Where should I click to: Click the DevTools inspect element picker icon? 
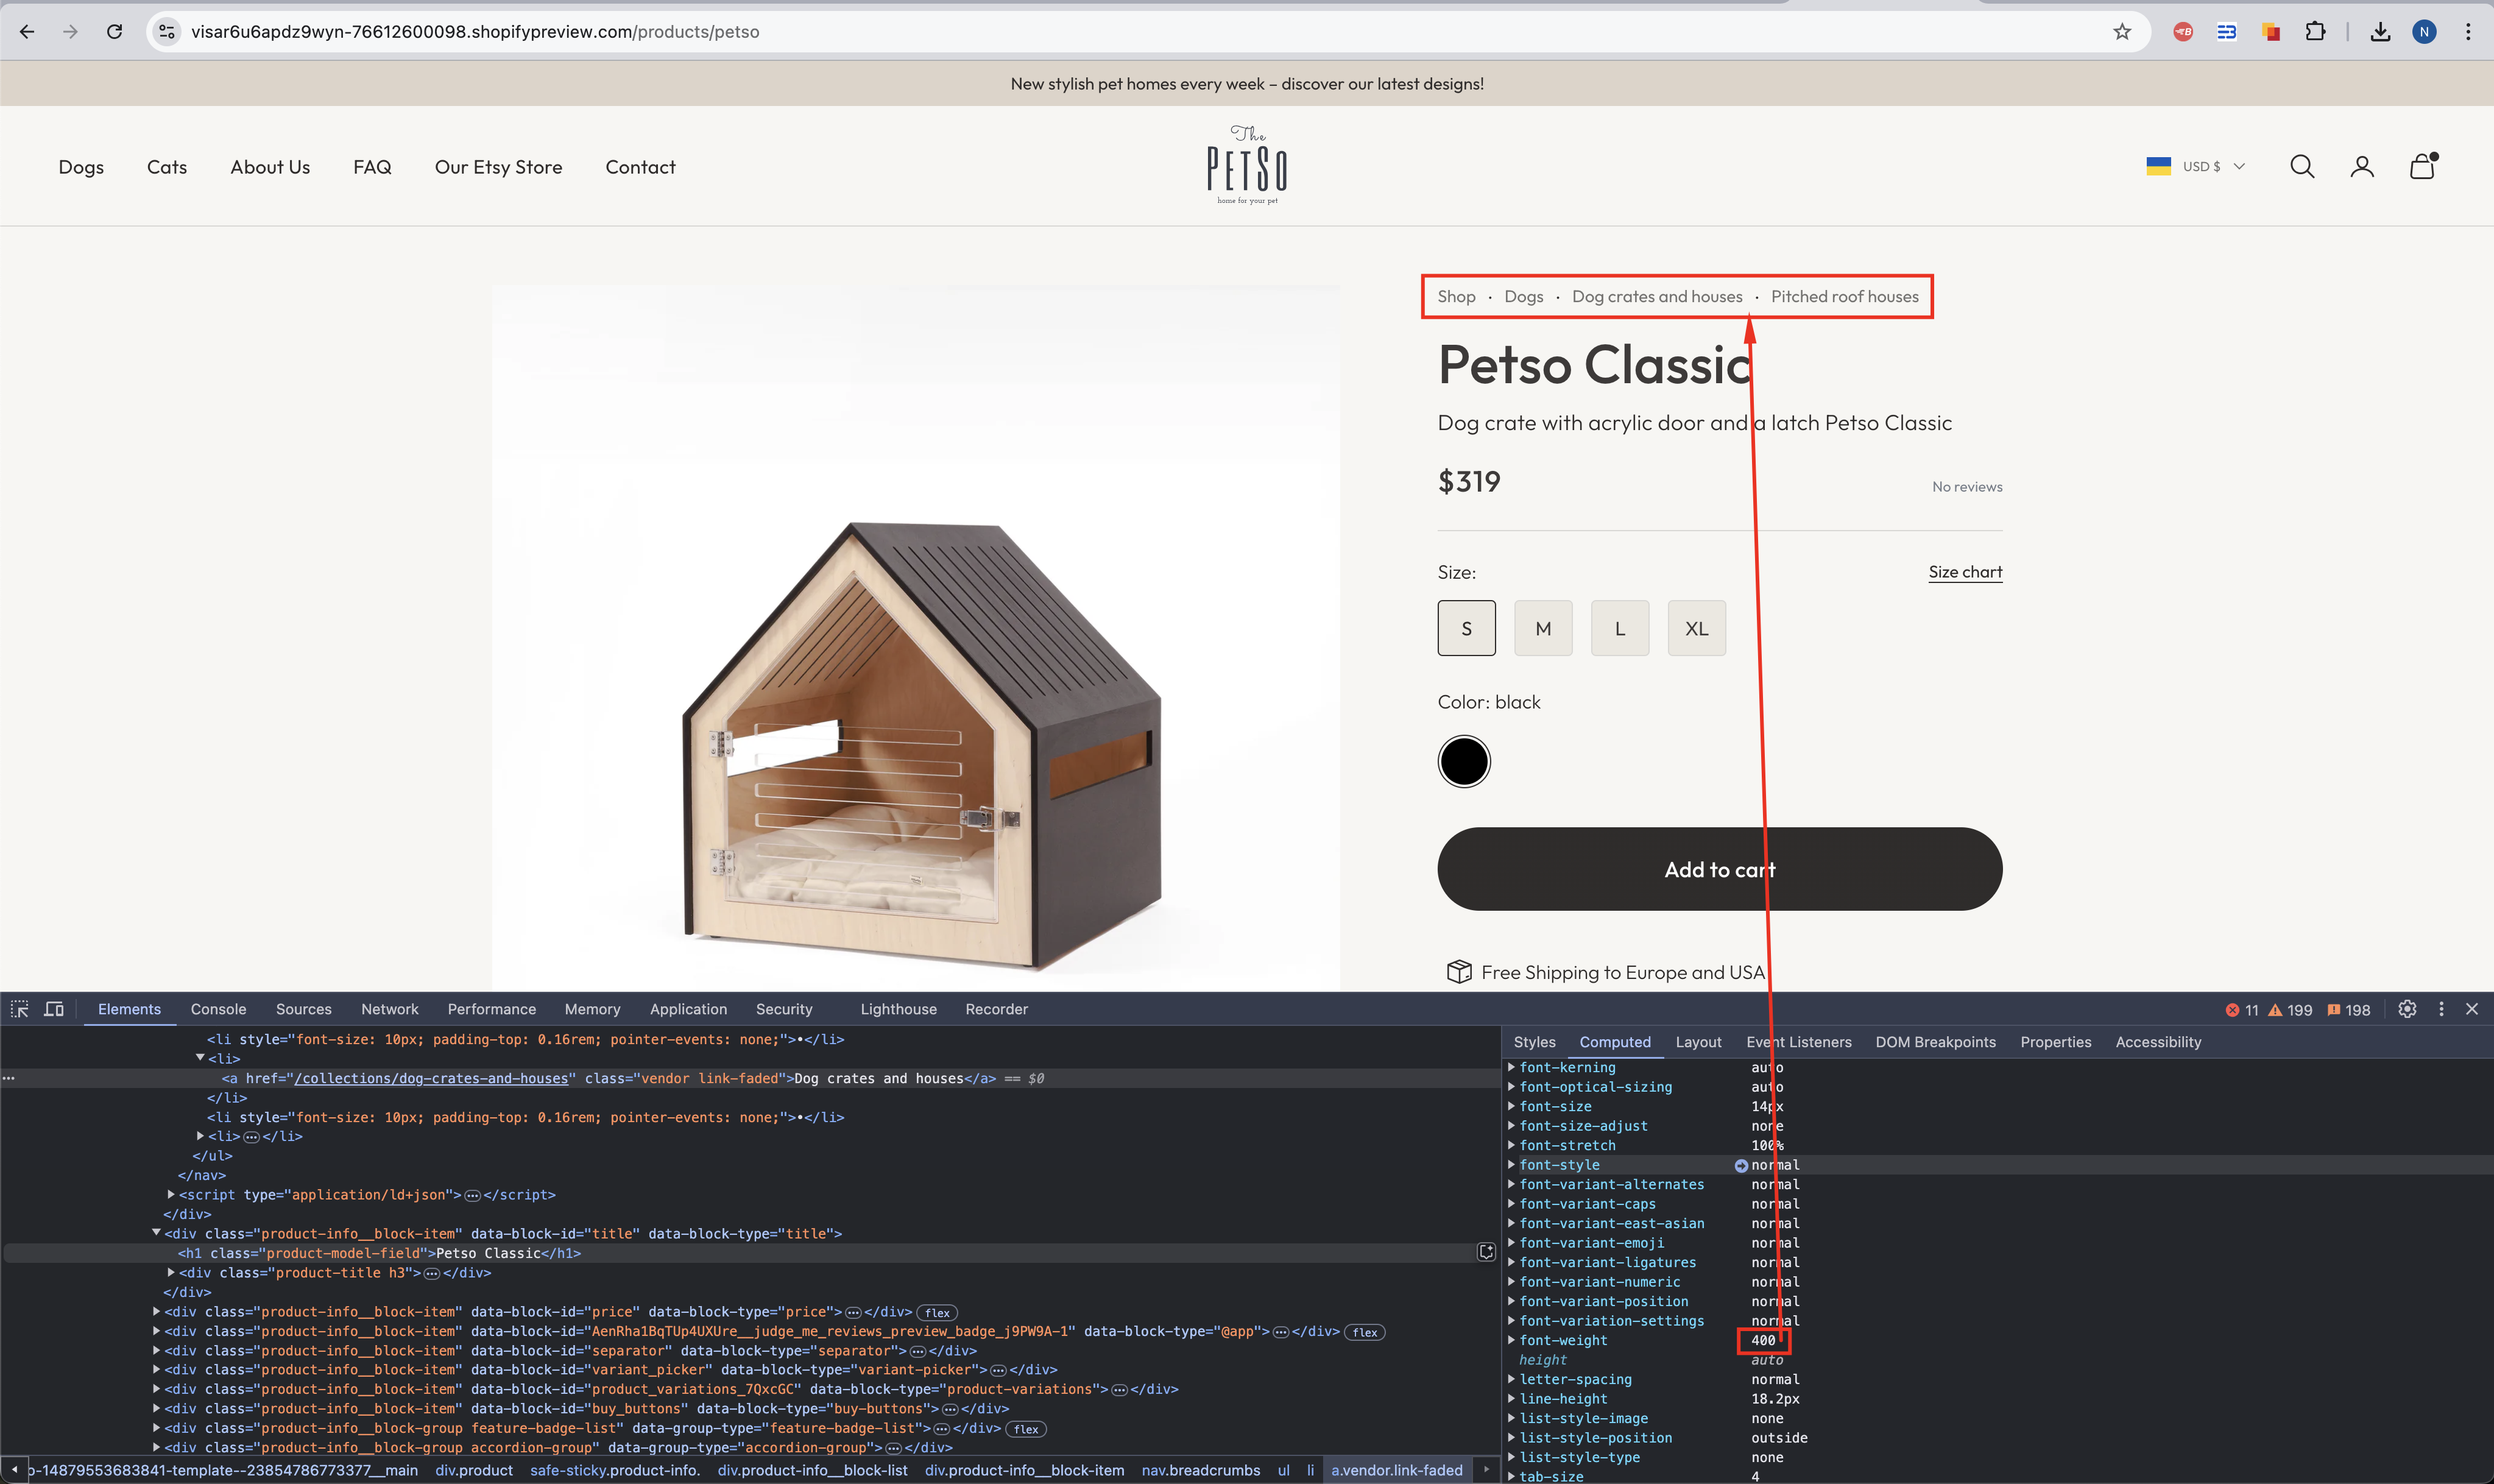(x=20, y=1009)
